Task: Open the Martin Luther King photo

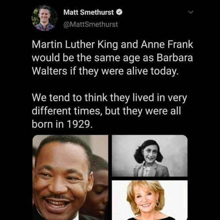Action: 70,177
